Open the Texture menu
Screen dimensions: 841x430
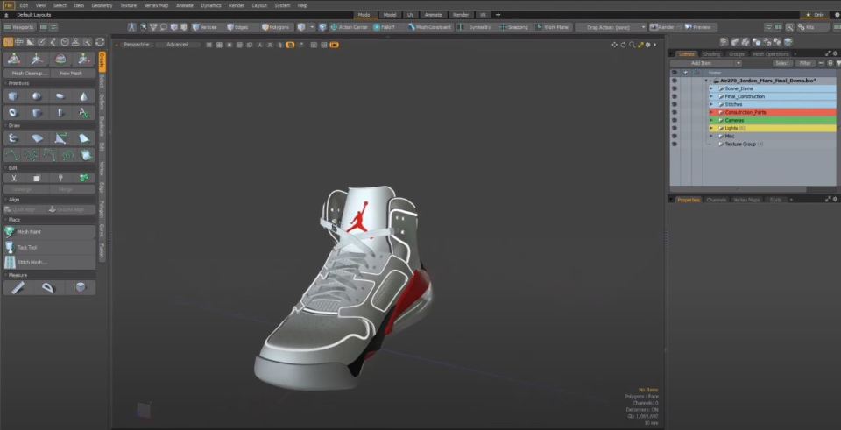tap(128, 5)
